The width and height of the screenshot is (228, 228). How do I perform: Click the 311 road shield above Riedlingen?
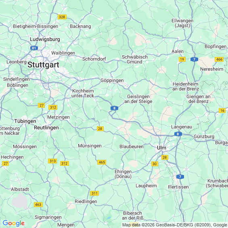pos(94,193)
